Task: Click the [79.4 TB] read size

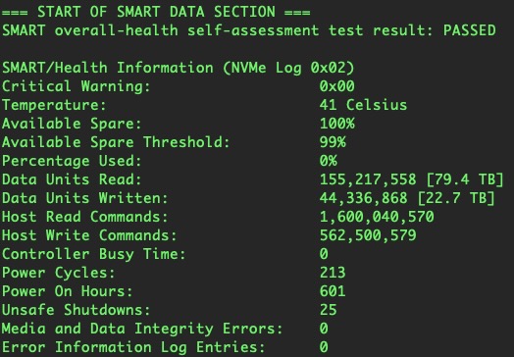Action: coord(465,179)
